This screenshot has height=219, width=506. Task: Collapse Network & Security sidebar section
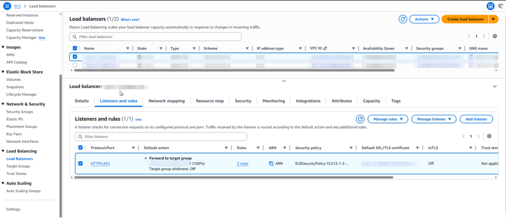[3, 104]
